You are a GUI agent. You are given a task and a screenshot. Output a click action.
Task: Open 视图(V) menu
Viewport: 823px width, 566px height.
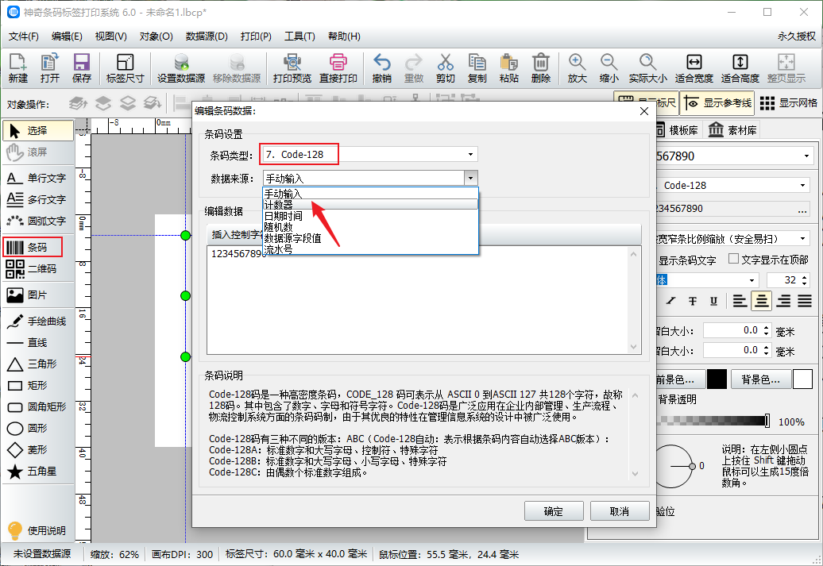click(x=110, y=37)
